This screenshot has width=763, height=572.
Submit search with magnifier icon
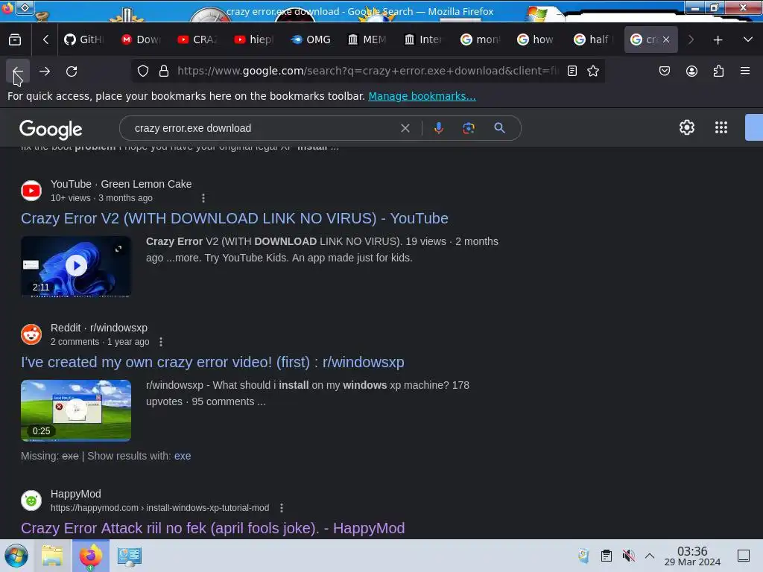(499, 128)
